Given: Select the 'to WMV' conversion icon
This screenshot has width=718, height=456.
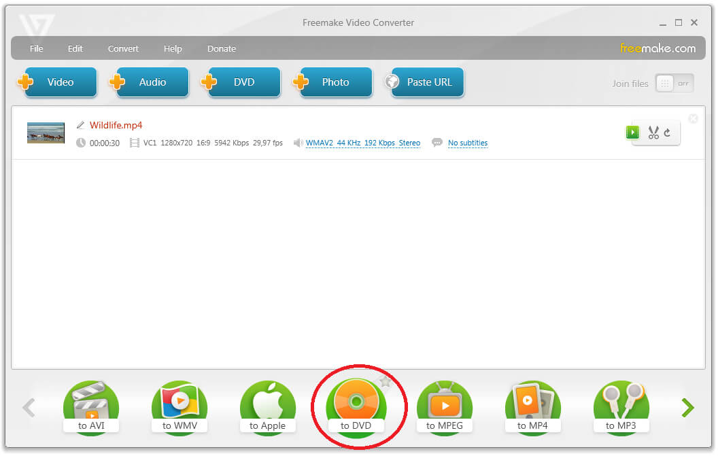Looking at the screenshot, I should point(179,404).
